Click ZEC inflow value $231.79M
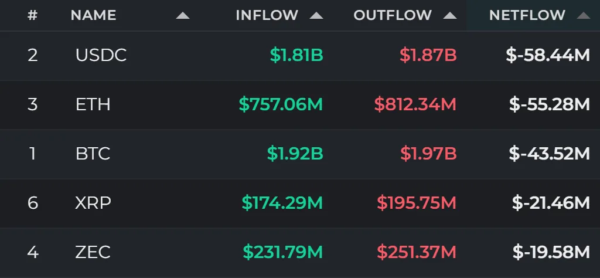The width and height of the screenshot is (600, 278). coord(283,252)
